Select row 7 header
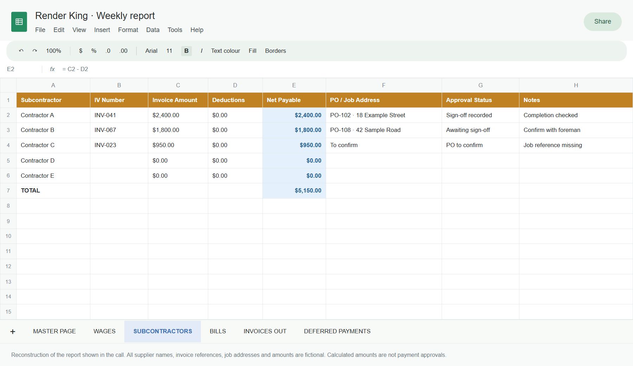Screen dimensions: 633x366 [8, 191]
